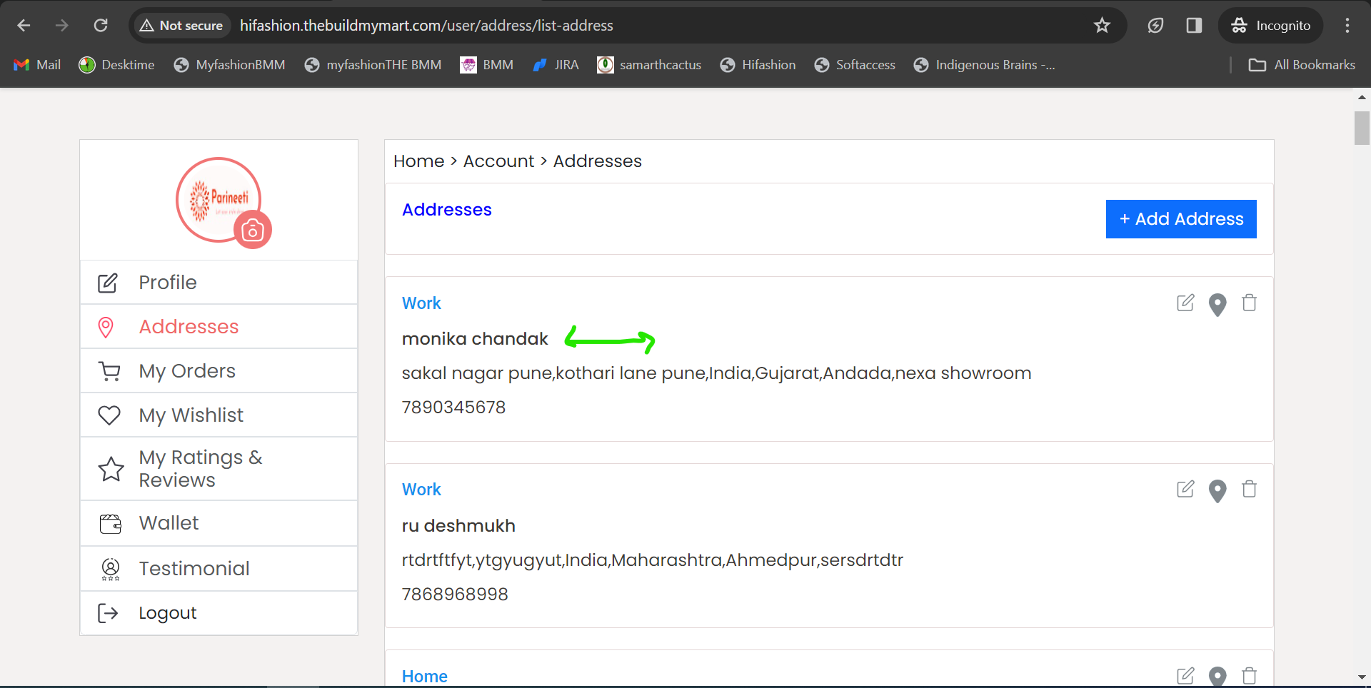Open Wallet in sidebar
The image size is (1371, 688).
pyautogui.click(x=219, y=524)
